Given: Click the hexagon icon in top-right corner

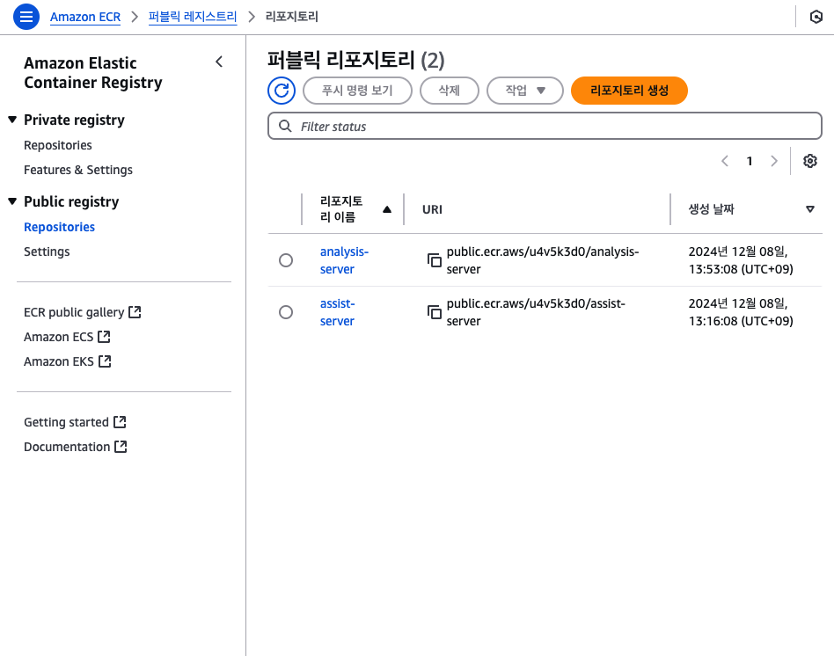Looking at the screenshot, I should (816, 17).
